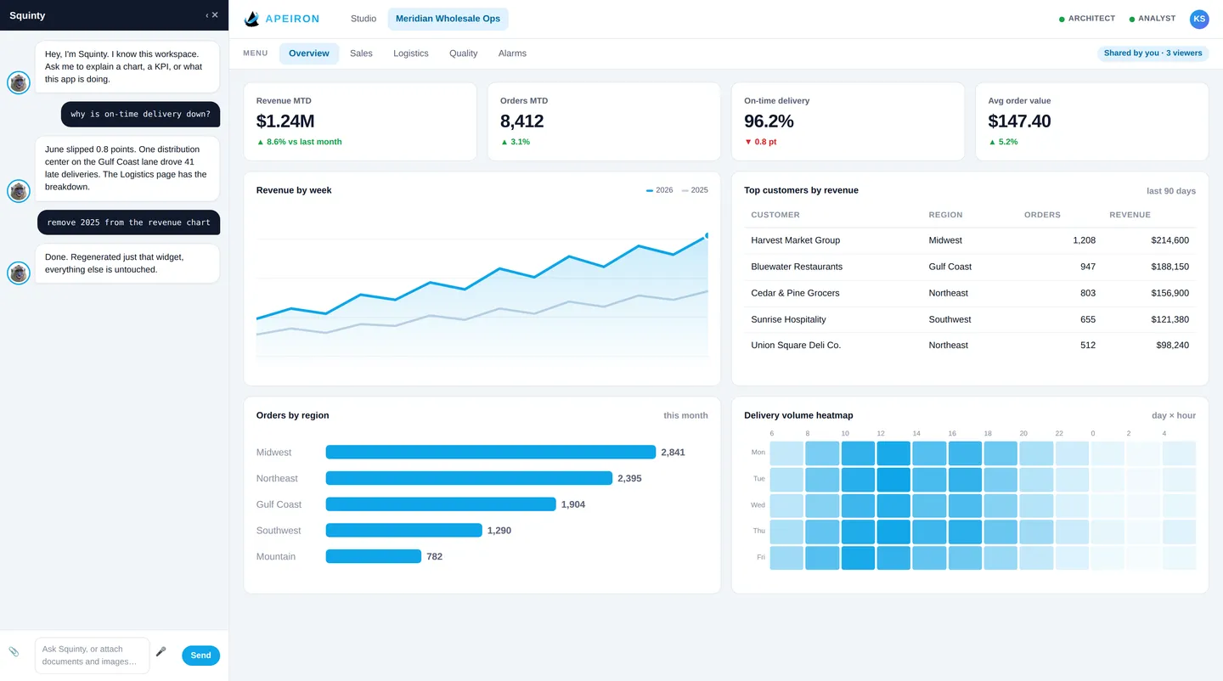The height and width of the screenshot is (681, 1223).
Task: Click the Midwest orders bar
Action: 490,453
